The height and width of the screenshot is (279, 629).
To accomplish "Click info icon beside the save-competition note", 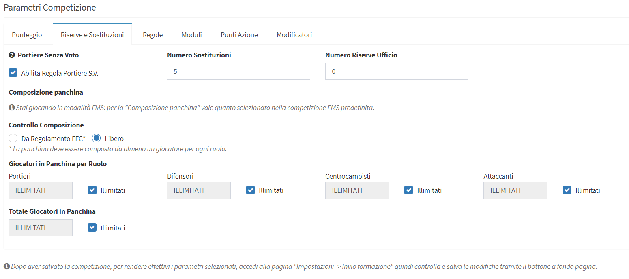I will pos(6,266).
